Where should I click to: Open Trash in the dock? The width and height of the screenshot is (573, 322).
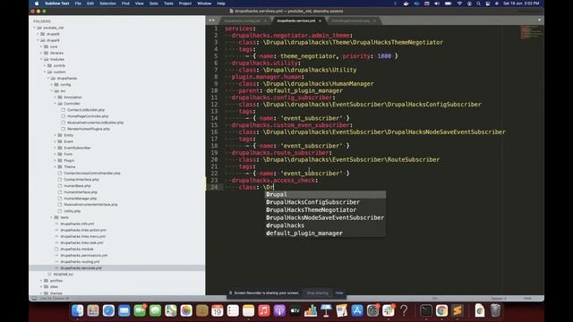point(495,310)
